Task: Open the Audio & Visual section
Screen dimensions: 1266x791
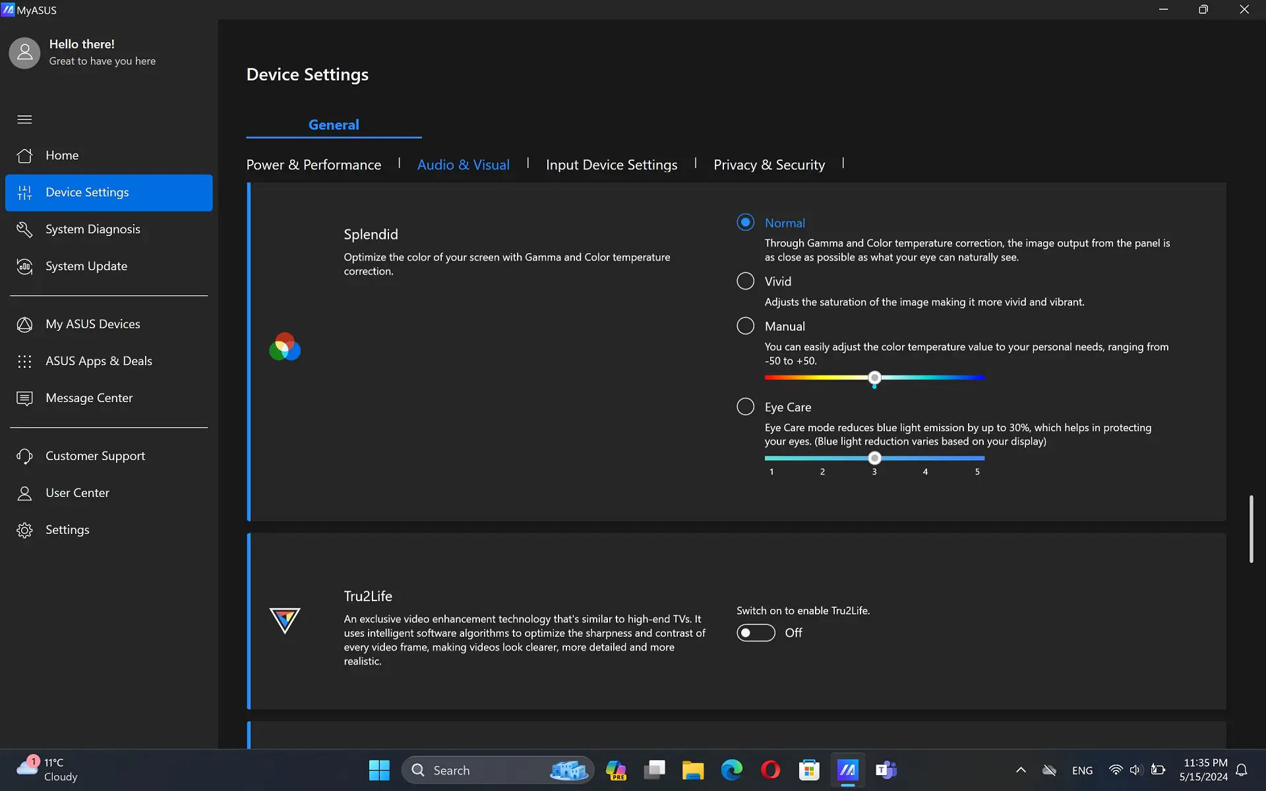Action: click(464, 165)
